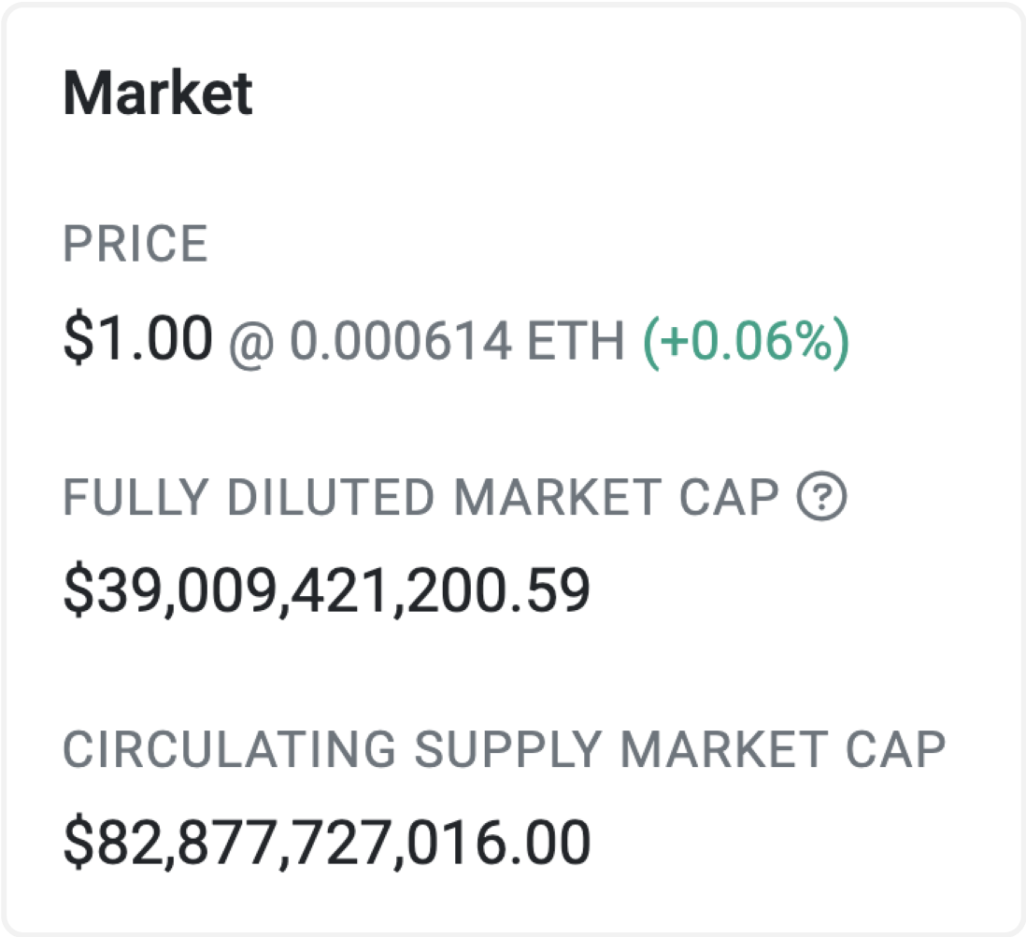
Task: Click the CAP word next to the help icon
Action: pyautogui.click(x=729, y=497)
